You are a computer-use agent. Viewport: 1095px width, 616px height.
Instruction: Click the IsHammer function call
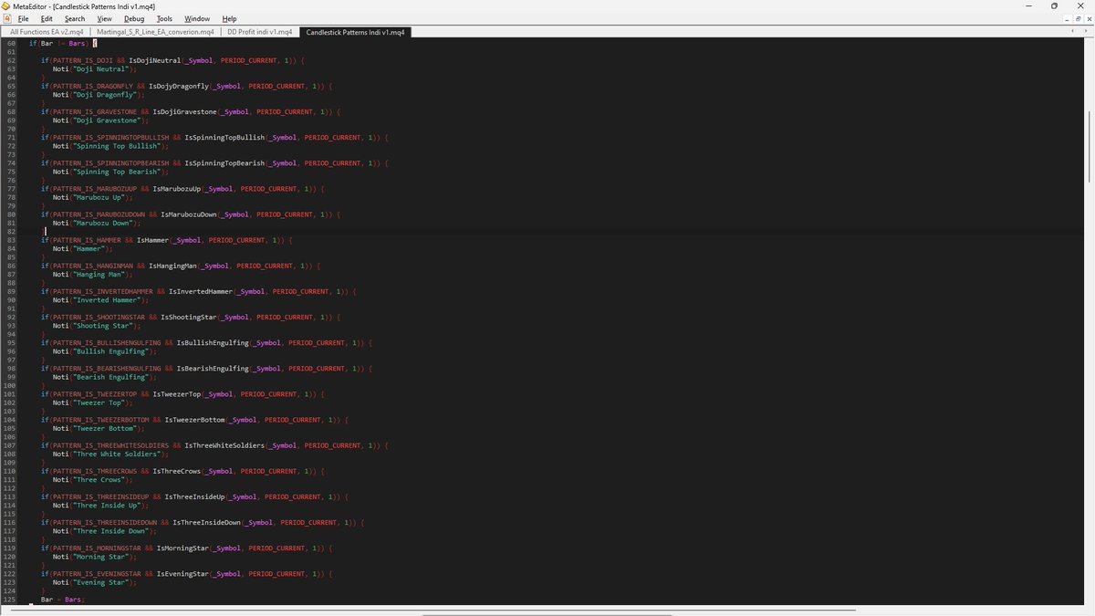click(152, 240)
